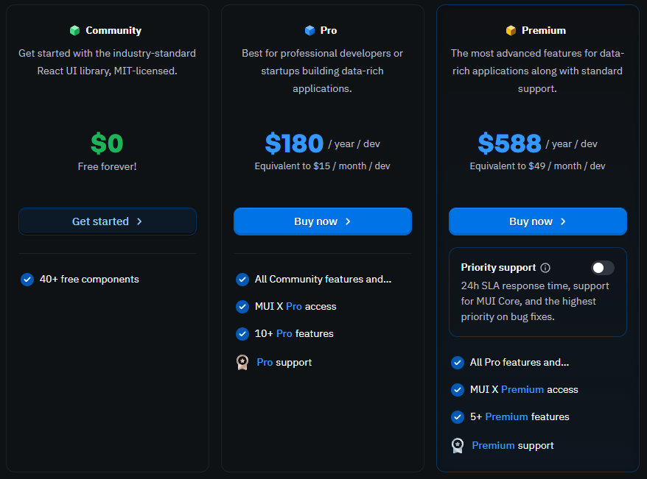
Task: Click 'Free forever!' text
Action: [x=108, y=166]
